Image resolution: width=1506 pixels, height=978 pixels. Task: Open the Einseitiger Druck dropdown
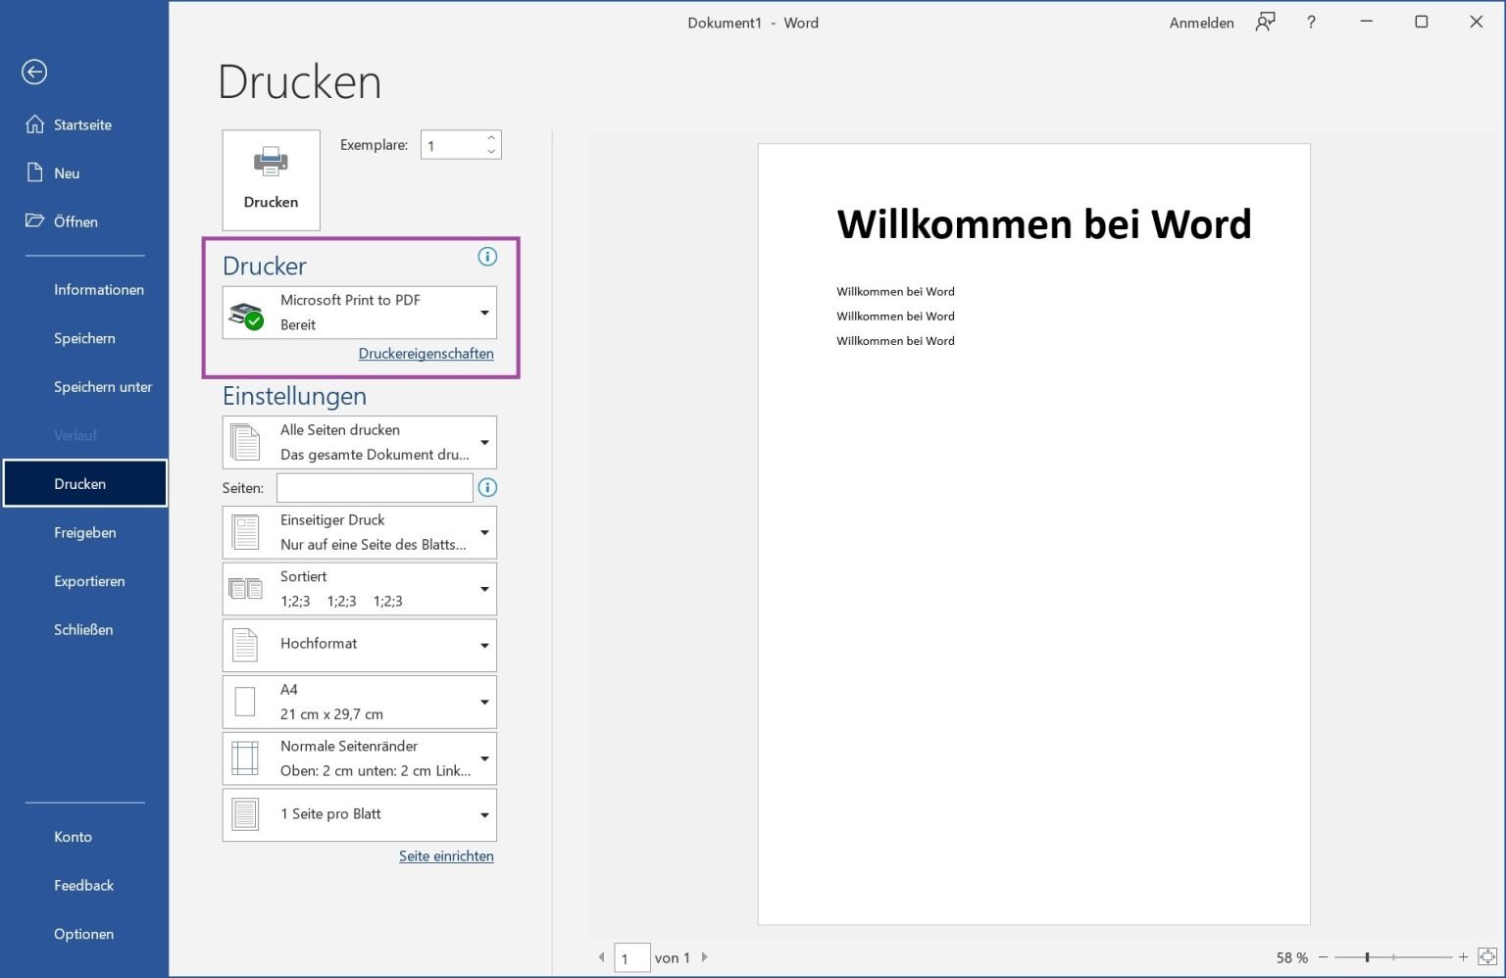(x=360, y=532)
